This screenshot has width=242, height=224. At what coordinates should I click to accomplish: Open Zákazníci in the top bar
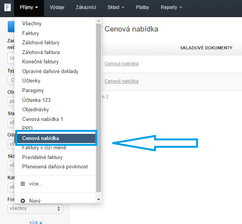pyautogui.click(x=86, y=7)
